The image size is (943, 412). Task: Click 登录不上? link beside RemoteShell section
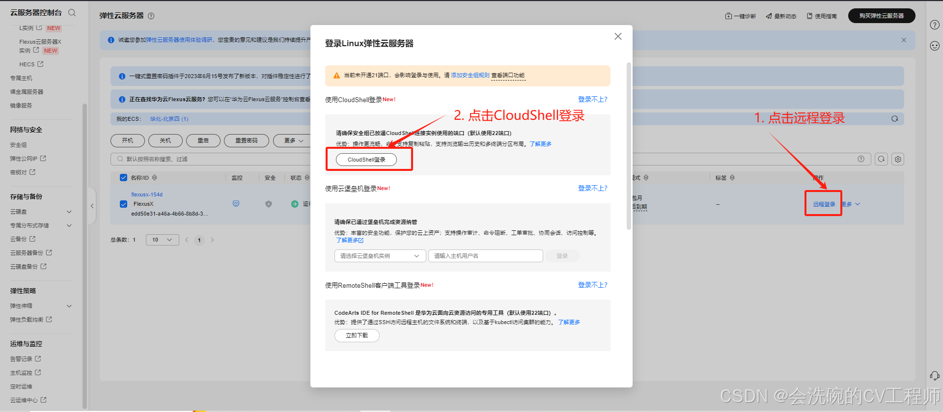click(x=592, y=285)
